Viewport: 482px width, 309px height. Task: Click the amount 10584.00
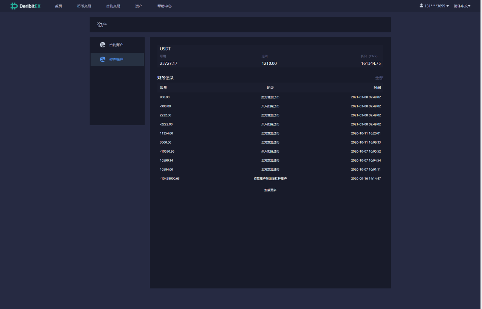coord(166,170)
